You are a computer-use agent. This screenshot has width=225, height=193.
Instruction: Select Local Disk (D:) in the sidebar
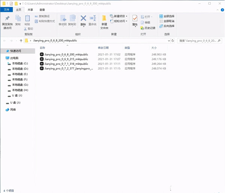20,69
